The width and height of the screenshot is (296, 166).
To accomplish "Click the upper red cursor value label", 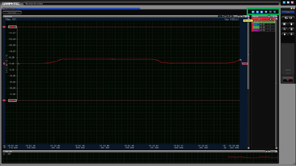I will click(x=12, y=27).
